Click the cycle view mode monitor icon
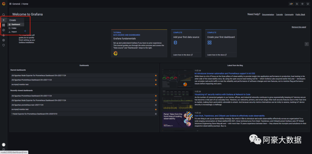 tap(308, 4)
